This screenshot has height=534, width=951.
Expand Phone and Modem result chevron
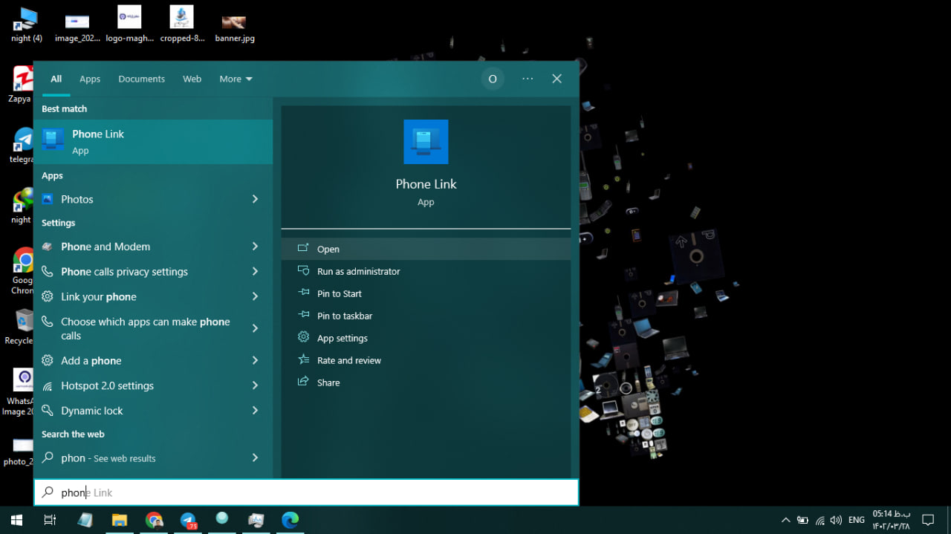pyautogui.click(x=255, y=247)
